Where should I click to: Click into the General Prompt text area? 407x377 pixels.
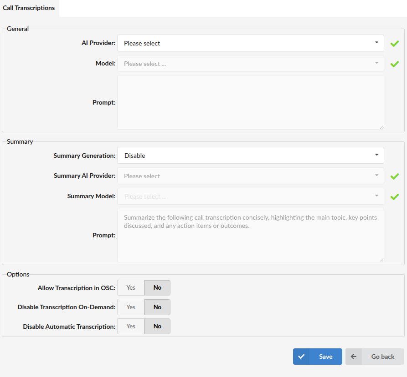[x=251, y=102]
